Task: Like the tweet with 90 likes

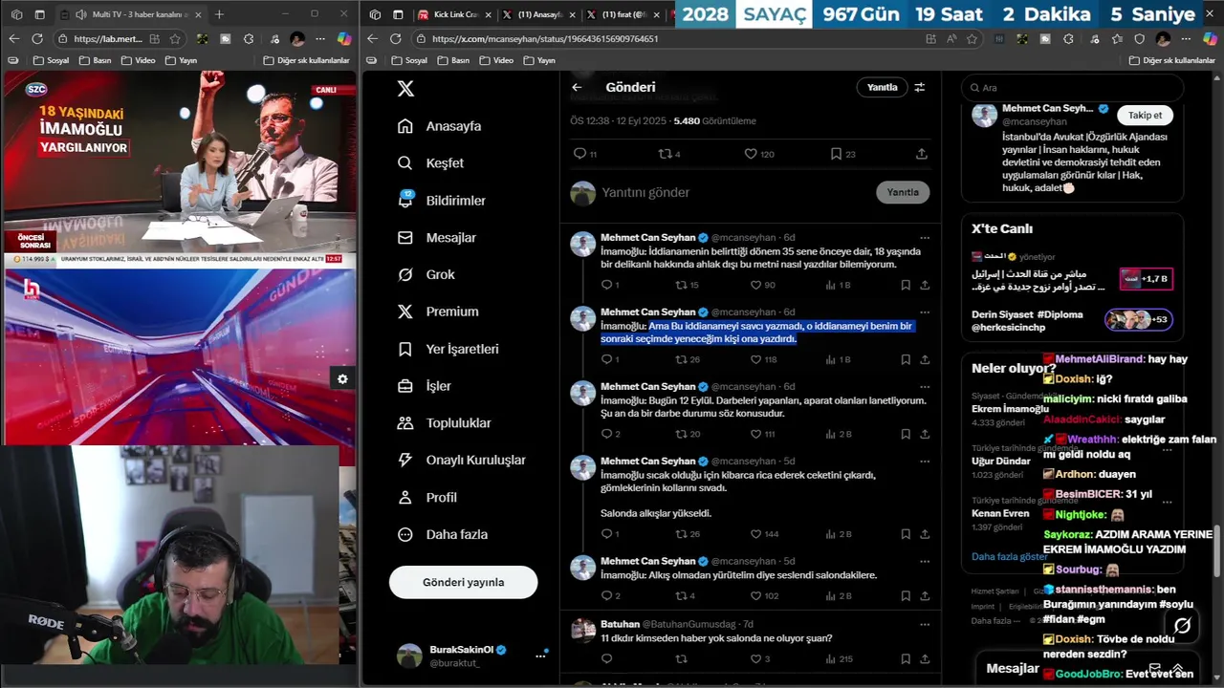Action: 763,285
